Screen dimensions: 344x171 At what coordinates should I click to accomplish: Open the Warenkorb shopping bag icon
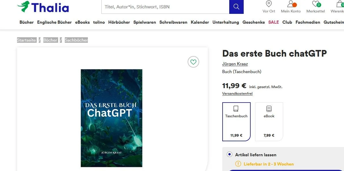[340, 4]
